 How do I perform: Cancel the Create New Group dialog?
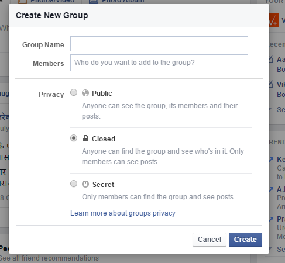(210, 240)
